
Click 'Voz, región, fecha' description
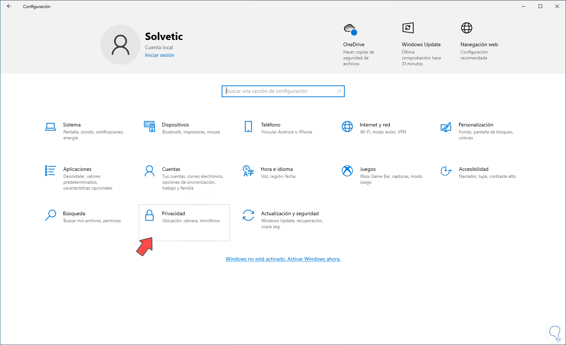(x=278, y=176)
